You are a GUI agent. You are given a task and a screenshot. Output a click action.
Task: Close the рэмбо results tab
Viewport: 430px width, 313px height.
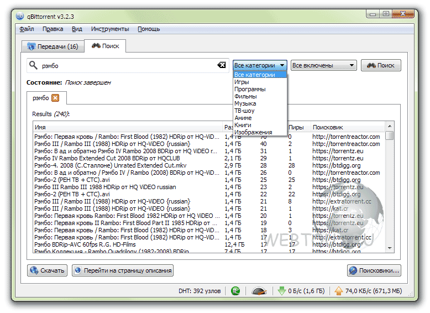point(55,98)
